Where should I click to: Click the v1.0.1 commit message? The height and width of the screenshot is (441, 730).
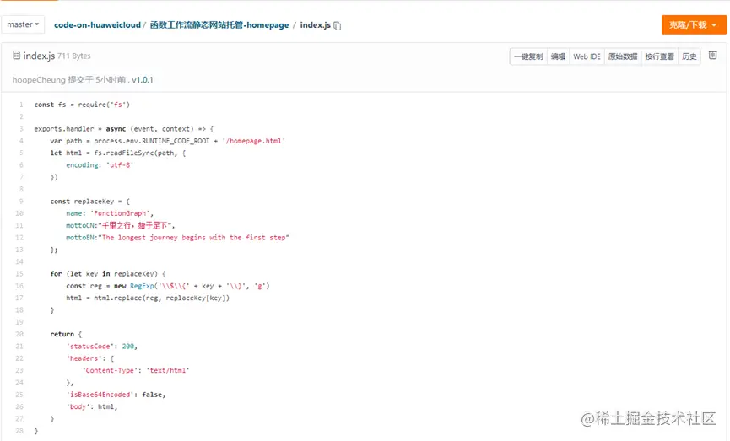pos(143,80)
